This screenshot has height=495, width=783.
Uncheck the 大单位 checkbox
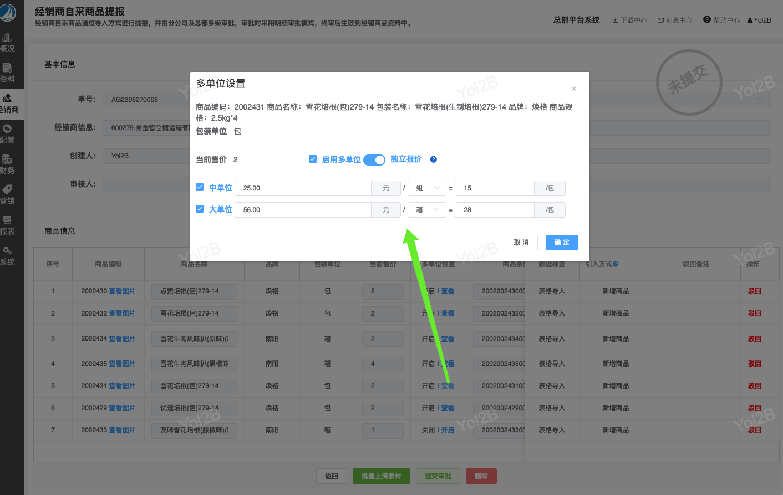pos(200,209)
